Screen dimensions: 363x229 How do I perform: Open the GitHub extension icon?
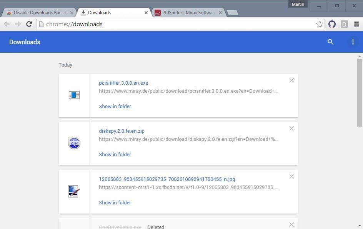(x=332, y=24)
